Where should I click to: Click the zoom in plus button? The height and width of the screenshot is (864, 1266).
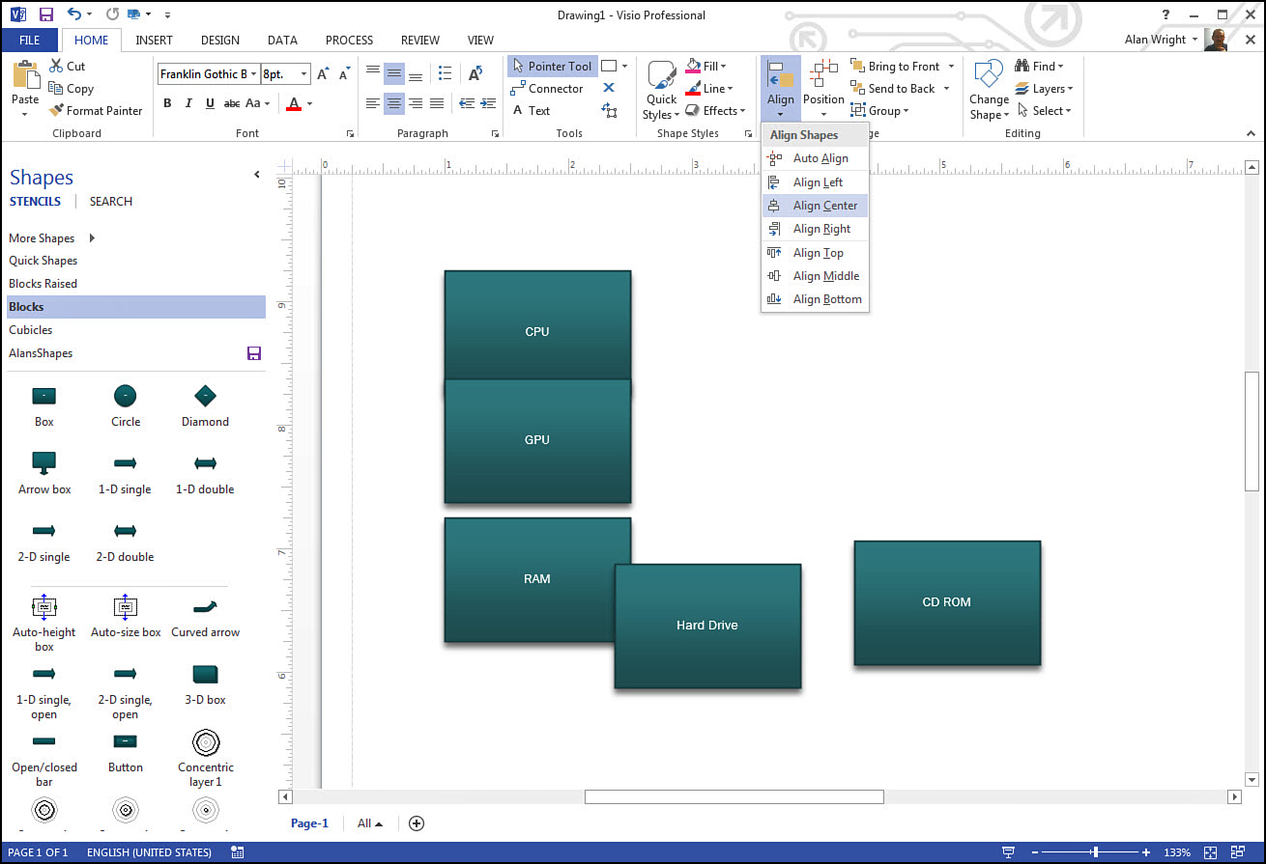(1146, 852)
